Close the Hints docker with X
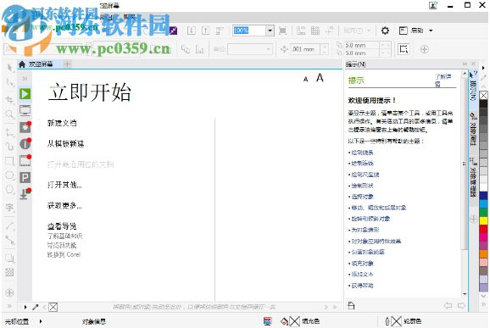This screenshot has height=328, width=490. pyautogui.click(x=473, y=64)
